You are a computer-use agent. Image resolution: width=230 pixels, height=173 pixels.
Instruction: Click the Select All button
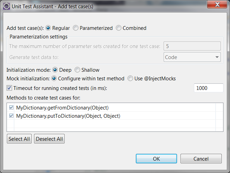click(x=19, y=139)
